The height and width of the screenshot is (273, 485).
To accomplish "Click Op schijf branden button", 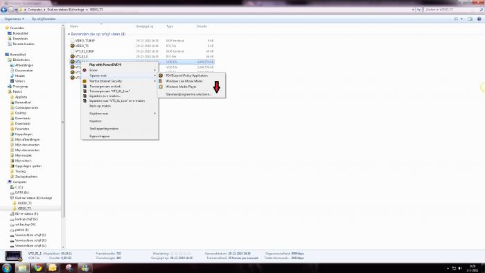I will click(43, 19).
